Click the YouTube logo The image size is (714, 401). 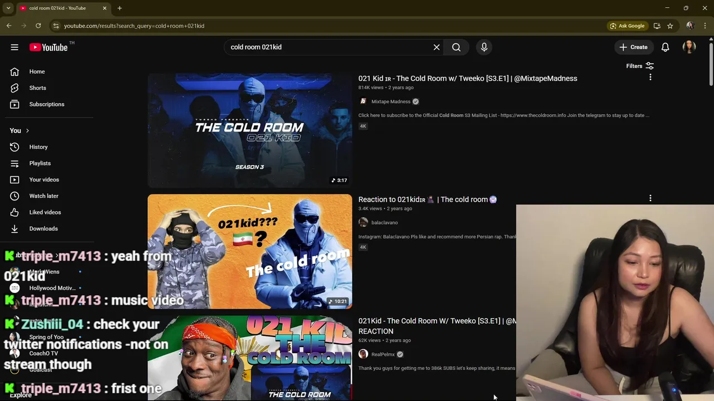pyautogui.click(x=49, y=47)
